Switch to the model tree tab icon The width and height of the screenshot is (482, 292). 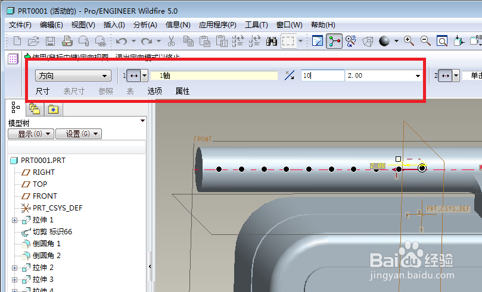pos(15,108)
